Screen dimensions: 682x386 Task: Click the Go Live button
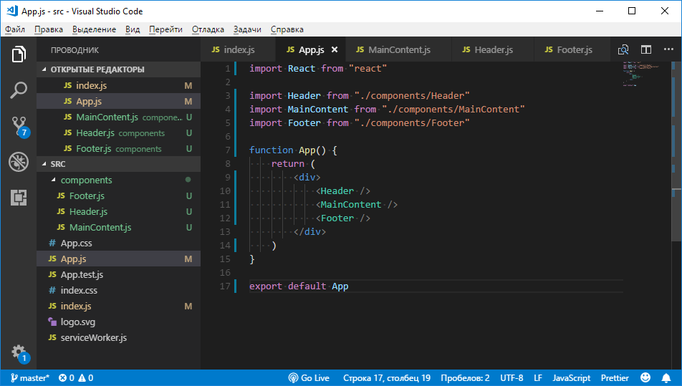coord(309,377)
